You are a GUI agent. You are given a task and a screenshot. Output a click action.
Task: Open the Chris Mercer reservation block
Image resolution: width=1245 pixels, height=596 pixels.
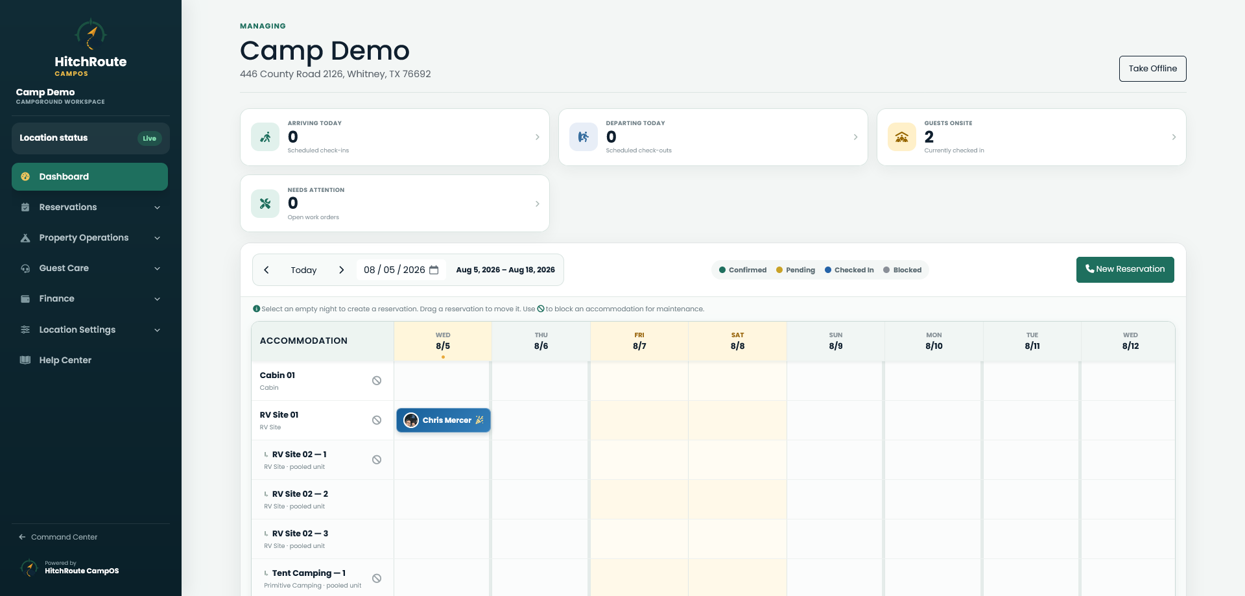point(444,420)
